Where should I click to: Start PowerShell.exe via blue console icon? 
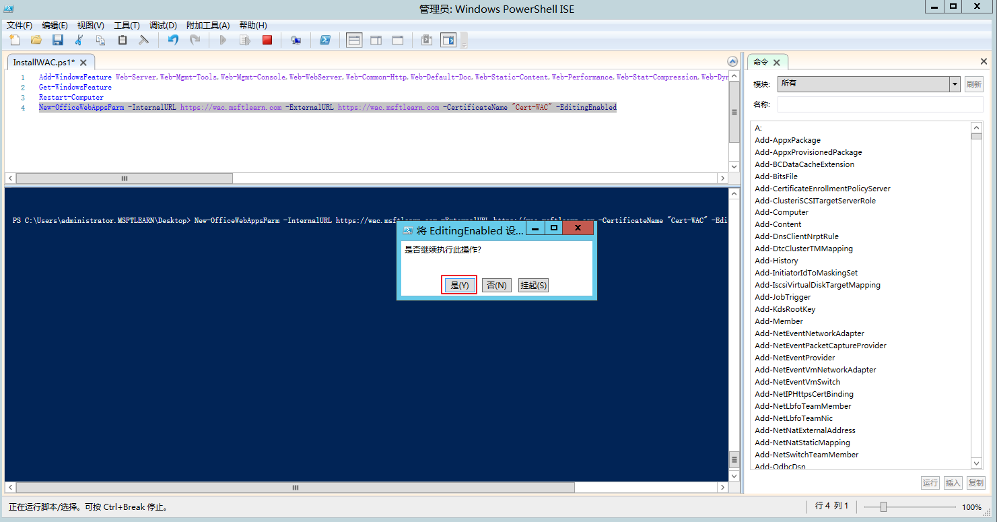pyautogui.click(x=324, y=40)
